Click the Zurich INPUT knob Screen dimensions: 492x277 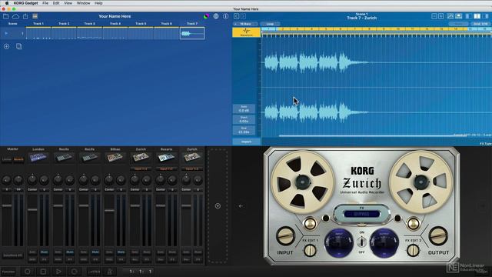285,236
